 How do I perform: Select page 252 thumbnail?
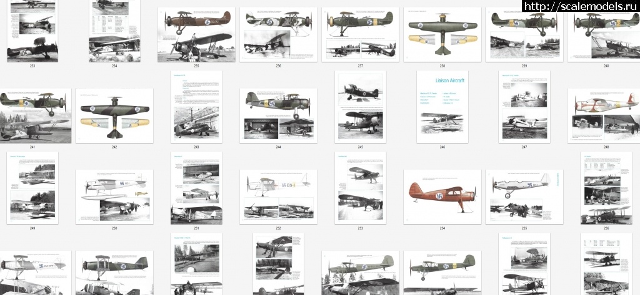click(278, 196)
